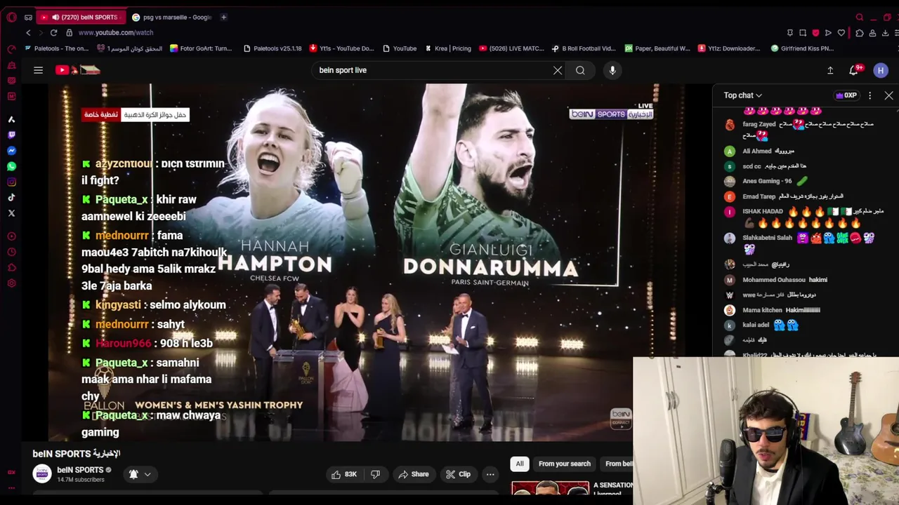Screen dimensions: 899x505
Task: Open Paper, Beautiful W... bookmark
Action: (x=657, y=48)
